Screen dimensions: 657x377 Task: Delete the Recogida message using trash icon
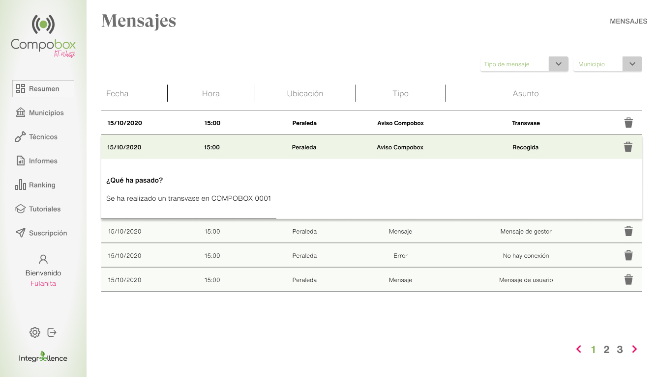click(627, 147)
